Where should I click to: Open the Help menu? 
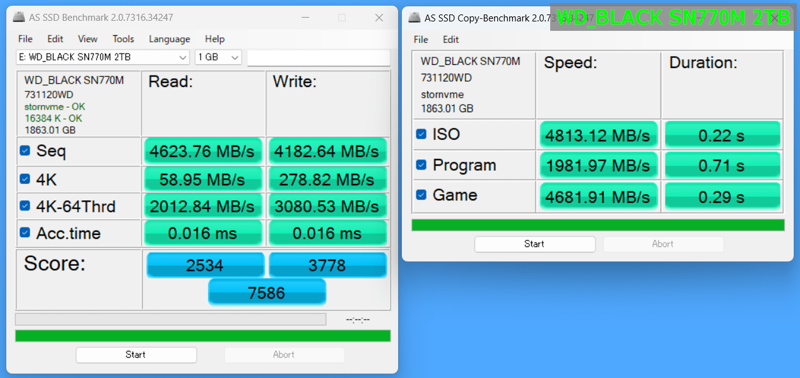tap(215, 39)
